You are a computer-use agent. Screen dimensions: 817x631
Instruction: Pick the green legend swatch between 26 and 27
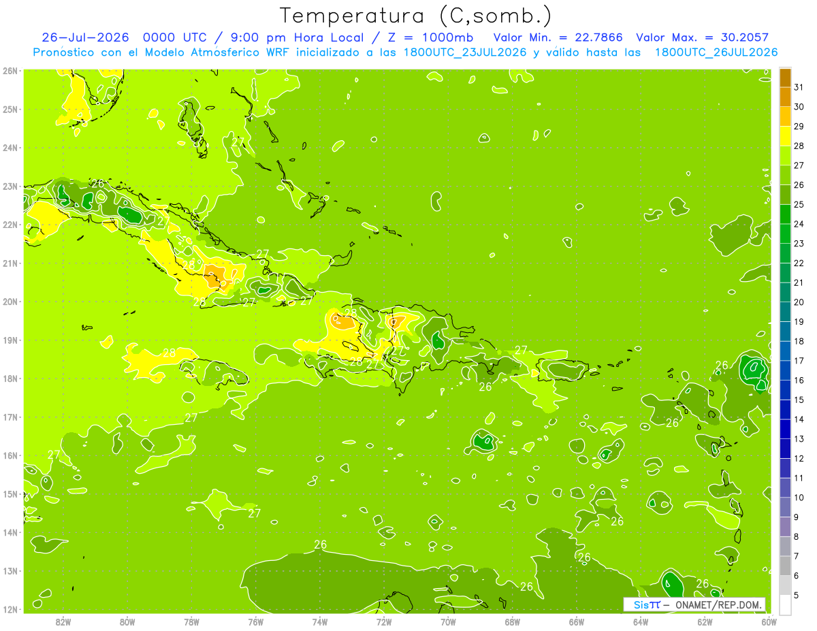pos(785,175)
